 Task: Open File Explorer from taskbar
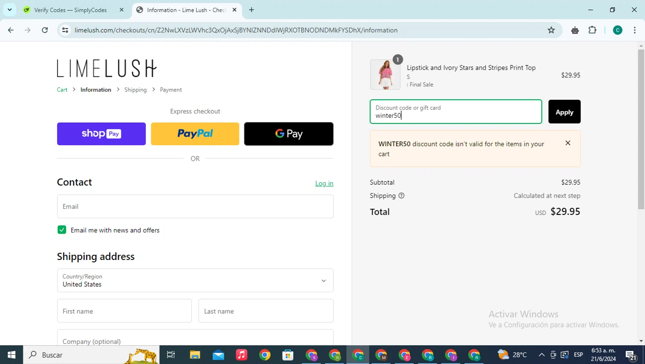pos(195,355)
